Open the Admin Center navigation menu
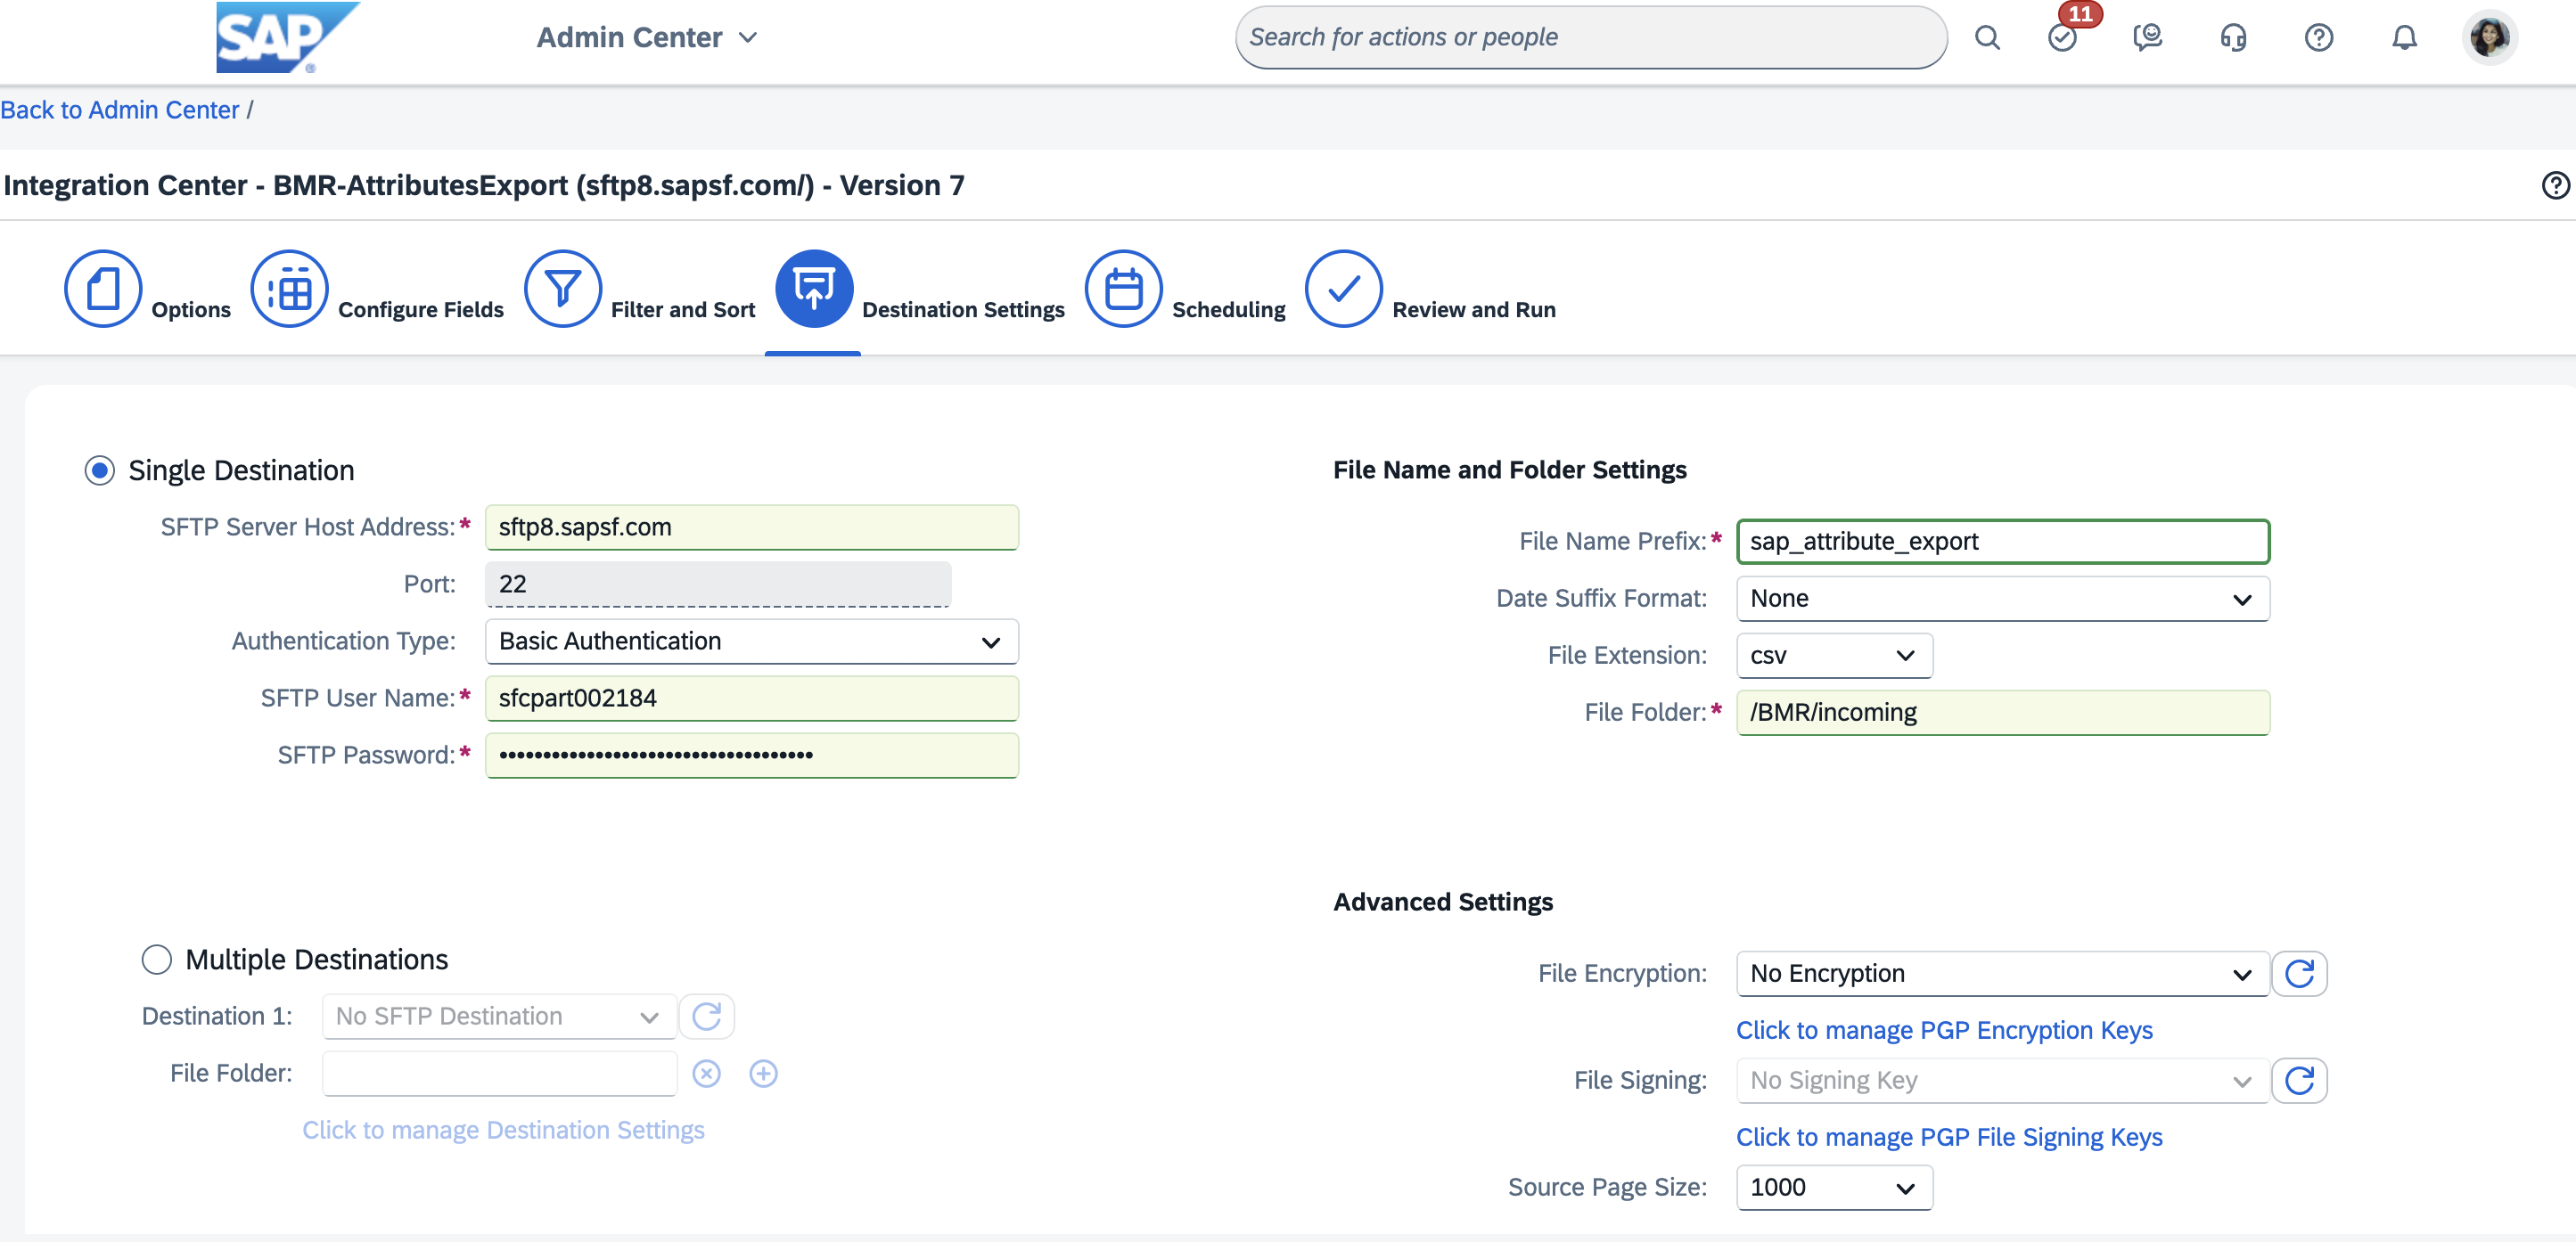Image resolution: width=2576 pixels, height=1242 pixels. [x=647, y=38]
